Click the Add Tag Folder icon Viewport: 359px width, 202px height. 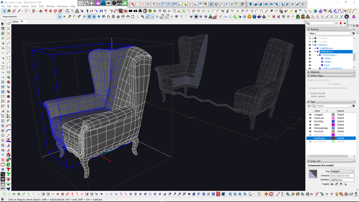(x=313, y=106)
